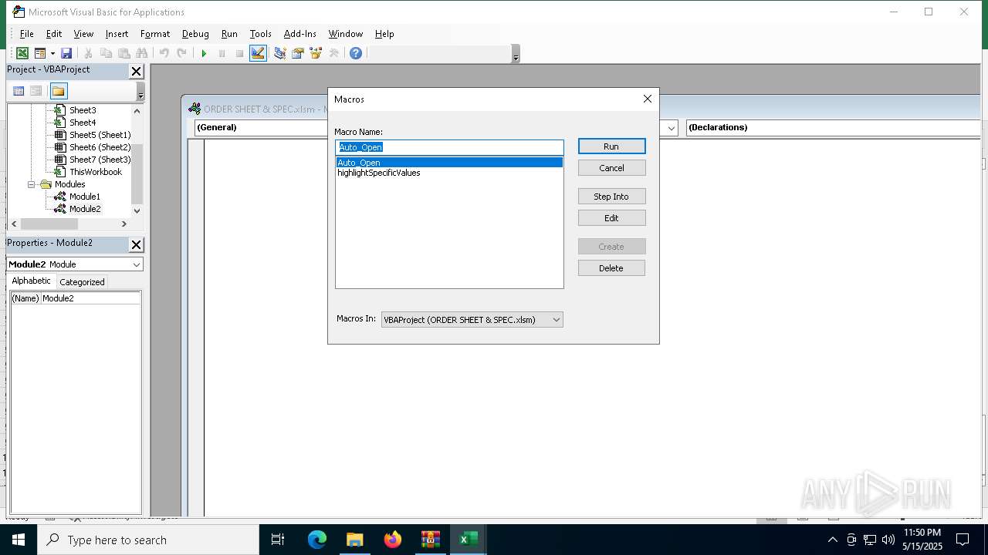The width and height of the screenshot is (988, 555).
Task: Click the Toolbox hammer-wrench icon
Action: click(x=333, y=53)
